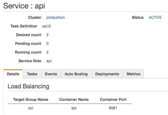Switch to the Events tab

51,74
